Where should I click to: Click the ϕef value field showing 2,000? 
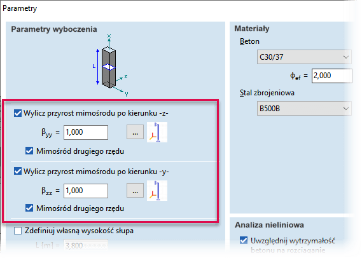point(332,76)
